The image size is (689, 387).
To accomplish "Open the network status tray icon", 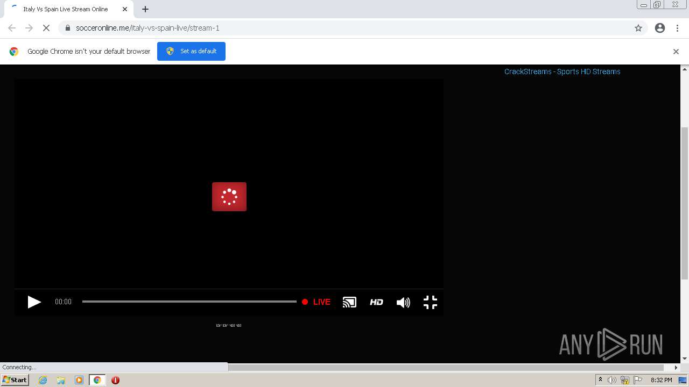I will click(x=625, y=380).
